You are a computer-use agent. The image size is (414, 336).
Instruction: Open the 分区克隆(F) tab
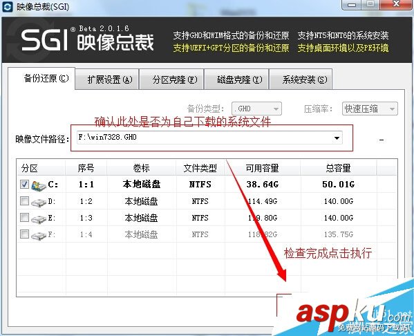[171, 80]
